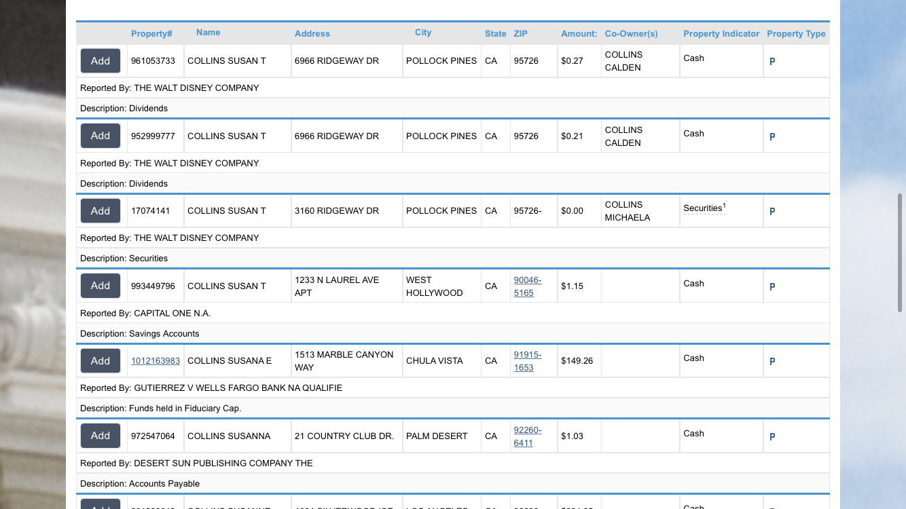Add Collins Susanna property 972547064
Viewport: 906px width, 509px height.
tap(101, 436)
